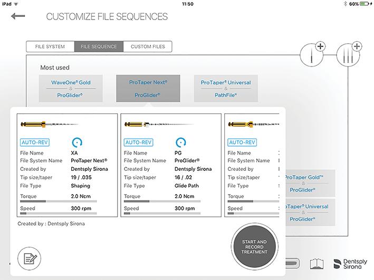Click the XA file instrument image

[x=50, y=124]
